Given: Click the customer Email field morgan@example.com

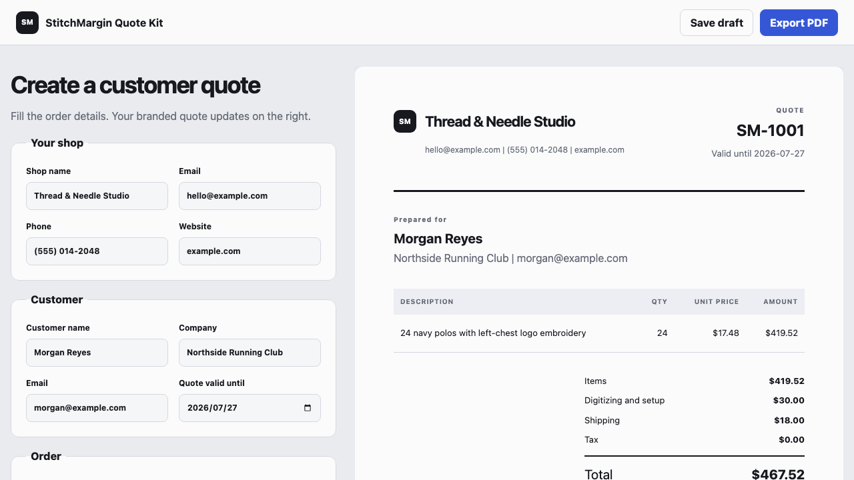Looking at the screenshot, I should coord(97,408).
